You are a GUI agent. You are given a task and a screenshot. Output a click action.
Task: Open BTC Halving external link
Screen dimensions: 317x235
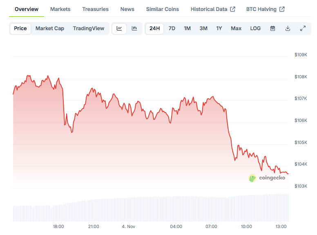click(265, 9)
